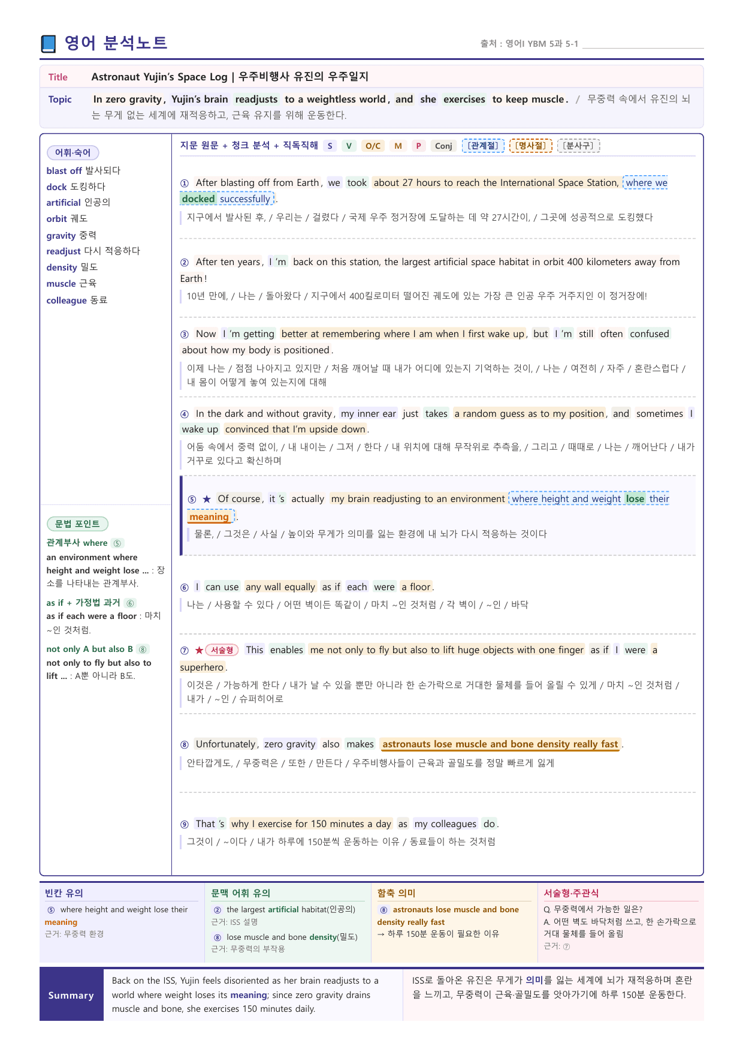Click vocabulary entry 'gravity 중력'

[x=71, y=235]
